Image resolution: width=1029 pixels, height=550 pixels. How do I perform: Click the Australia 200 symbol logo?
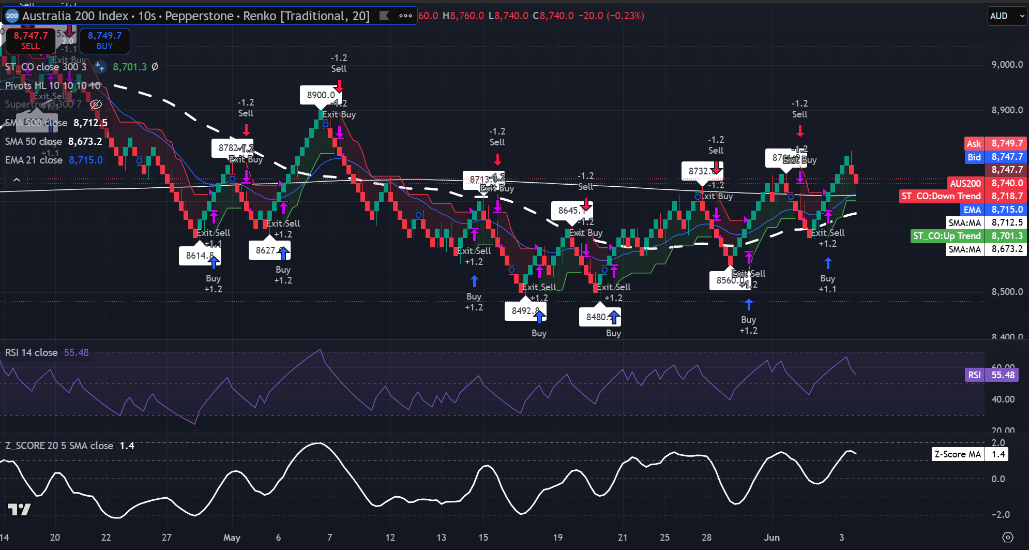(x=12, y=16)
